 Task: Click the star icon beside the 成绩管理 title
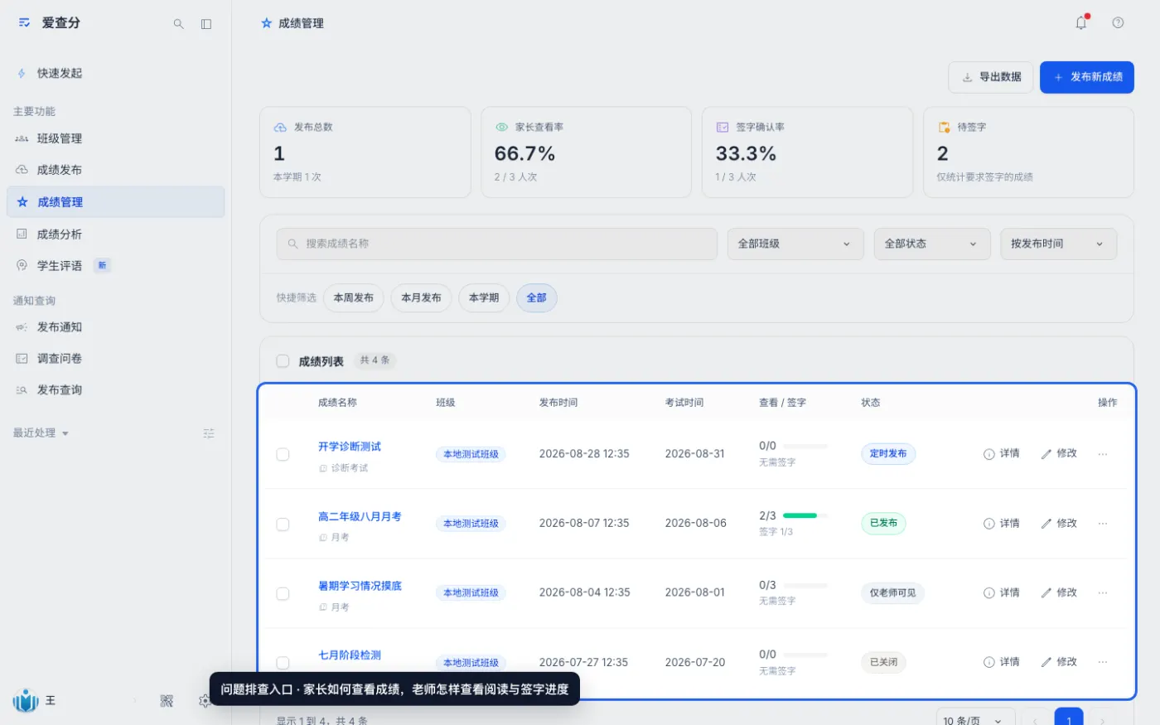[x=266, y=23]
